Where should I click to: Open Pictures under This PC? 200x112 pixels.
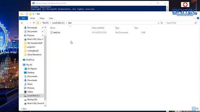point(31,88)
